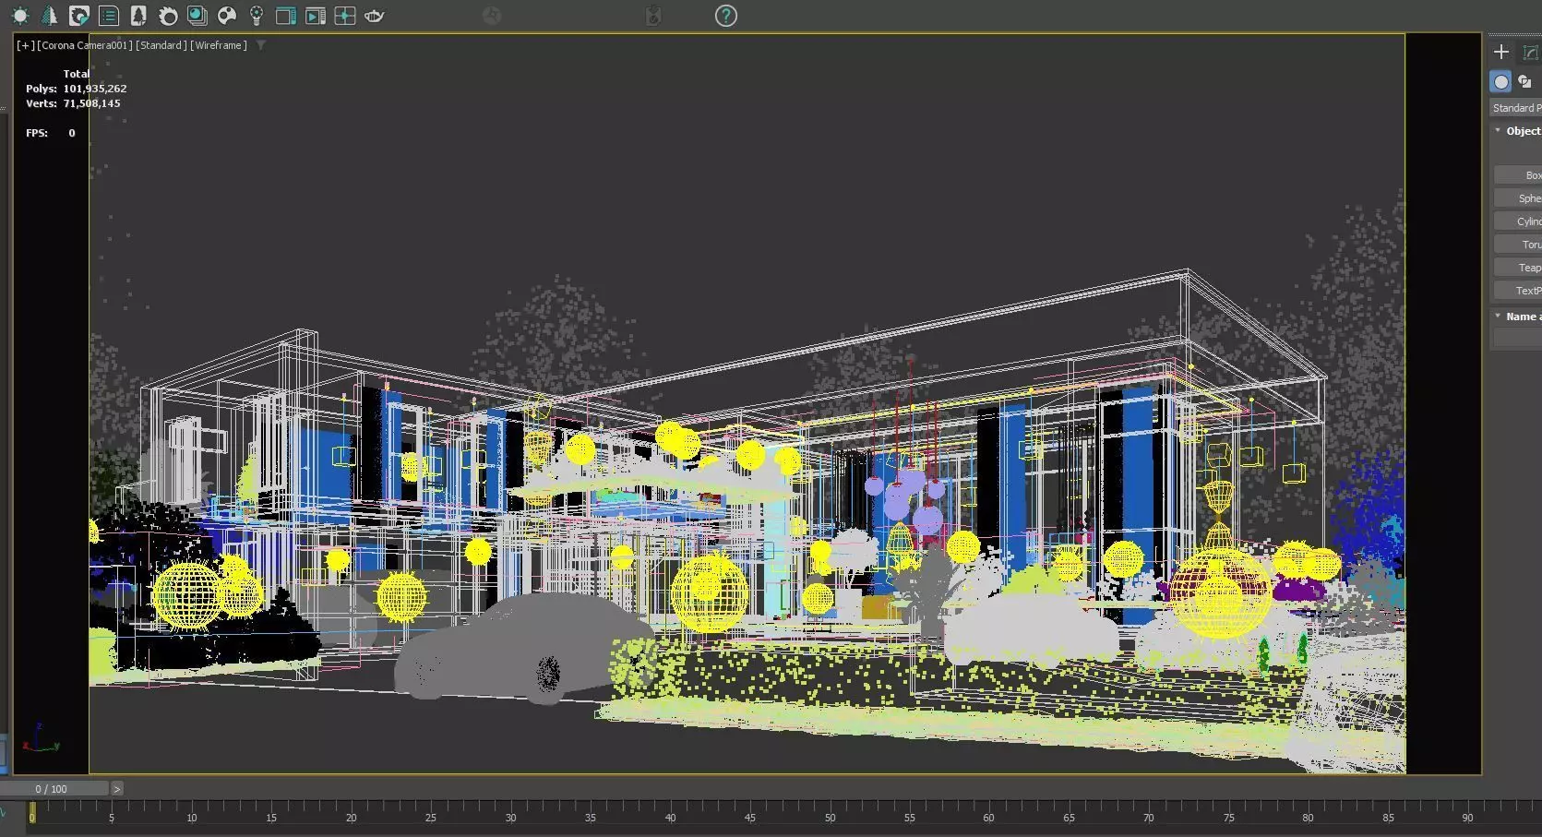Click the sun-shaped lighting icon in toolbar

(x=20, y=16)
